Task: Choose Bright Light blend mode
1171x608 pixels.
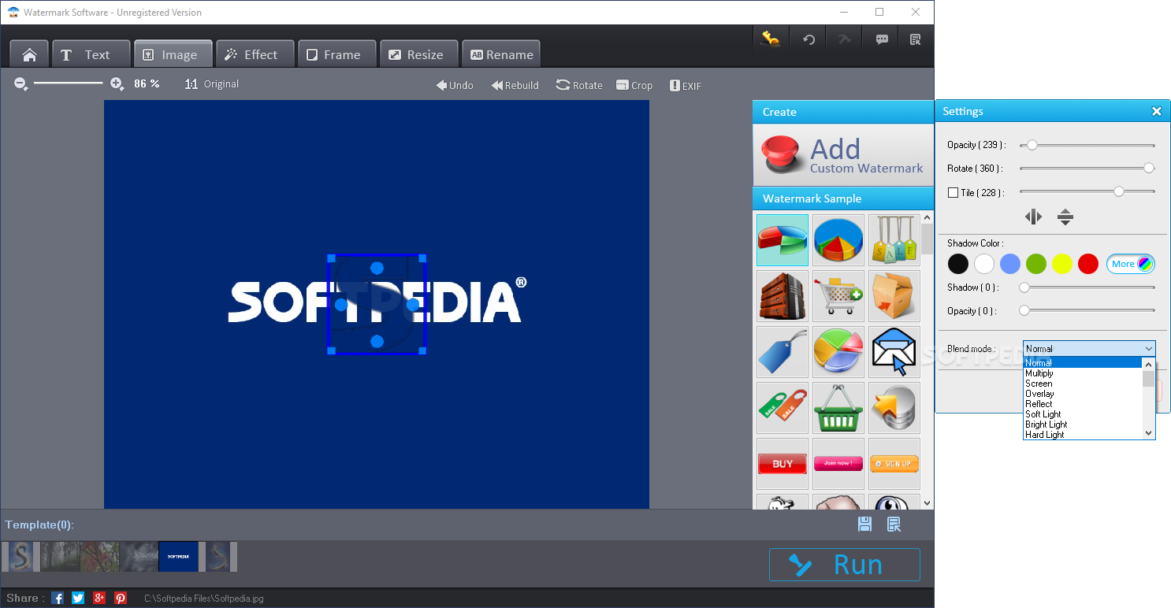Action: click(x=1083, y=424)
